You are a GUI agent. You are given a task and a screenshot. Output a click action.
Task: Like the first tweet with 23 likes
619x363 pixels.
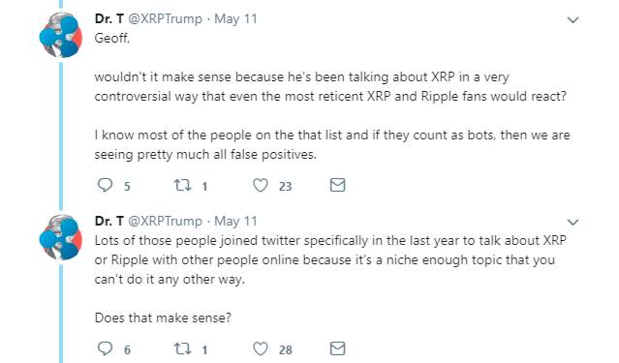coord(261,185)
